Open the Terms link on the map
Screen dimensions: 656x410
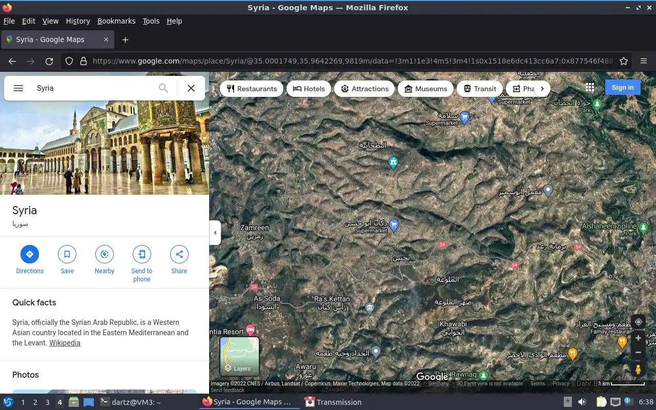pos(538,383)
